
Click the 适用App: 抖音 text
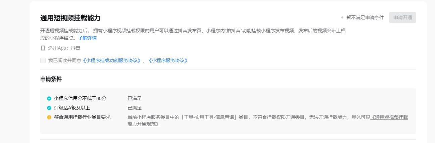coord(64,48)
